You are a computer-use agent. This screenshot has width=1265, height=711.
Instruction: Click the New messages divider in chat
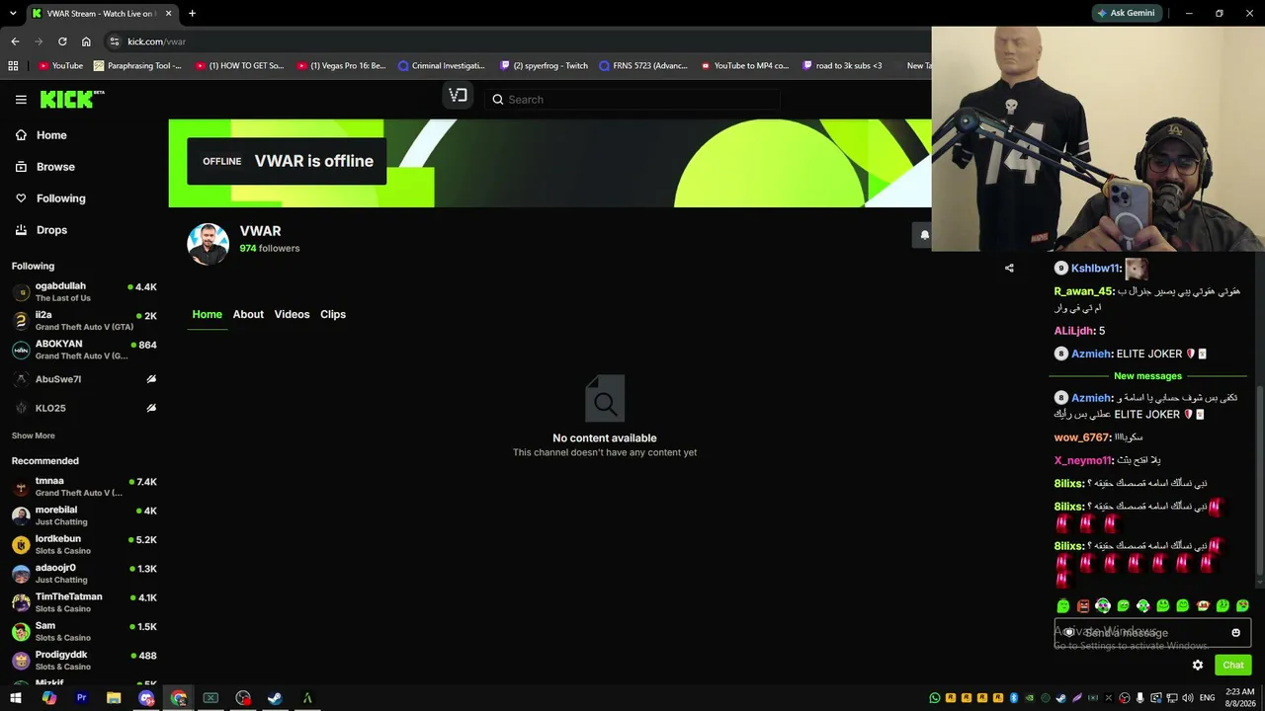click(1147, 376)
